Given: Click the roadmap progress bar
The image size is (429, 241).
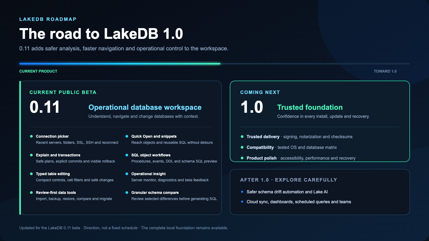Looking at the screenshot, I should tap(214, 64).
